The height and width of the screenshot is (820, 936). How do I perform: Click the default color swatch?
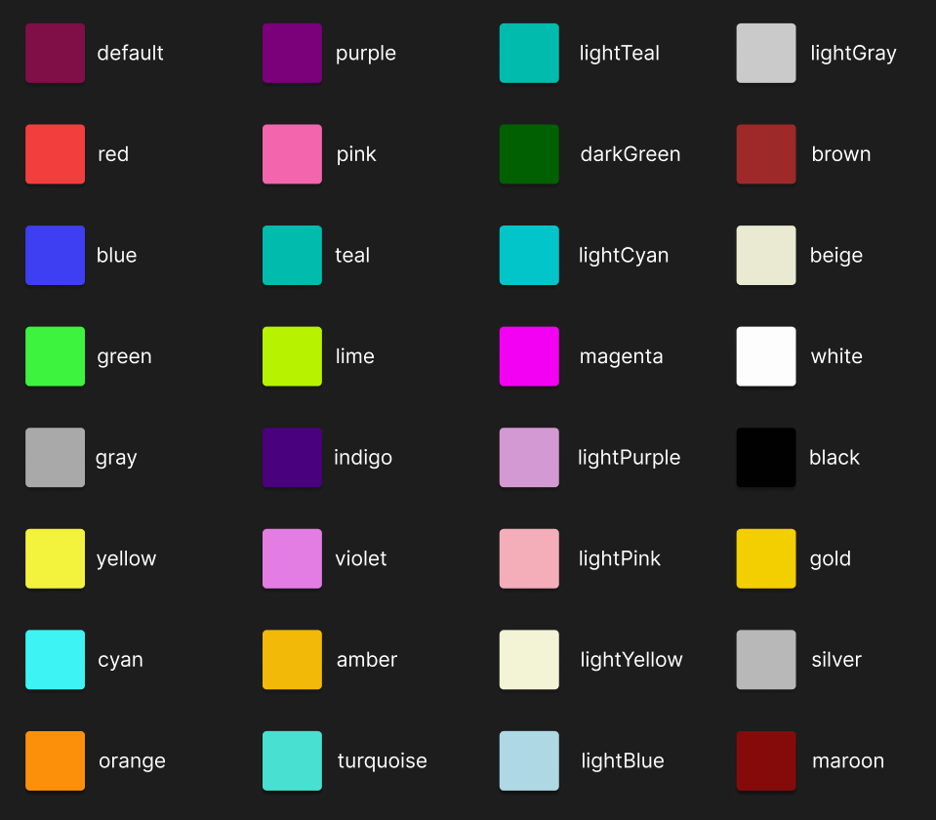[x=55, y=54]
